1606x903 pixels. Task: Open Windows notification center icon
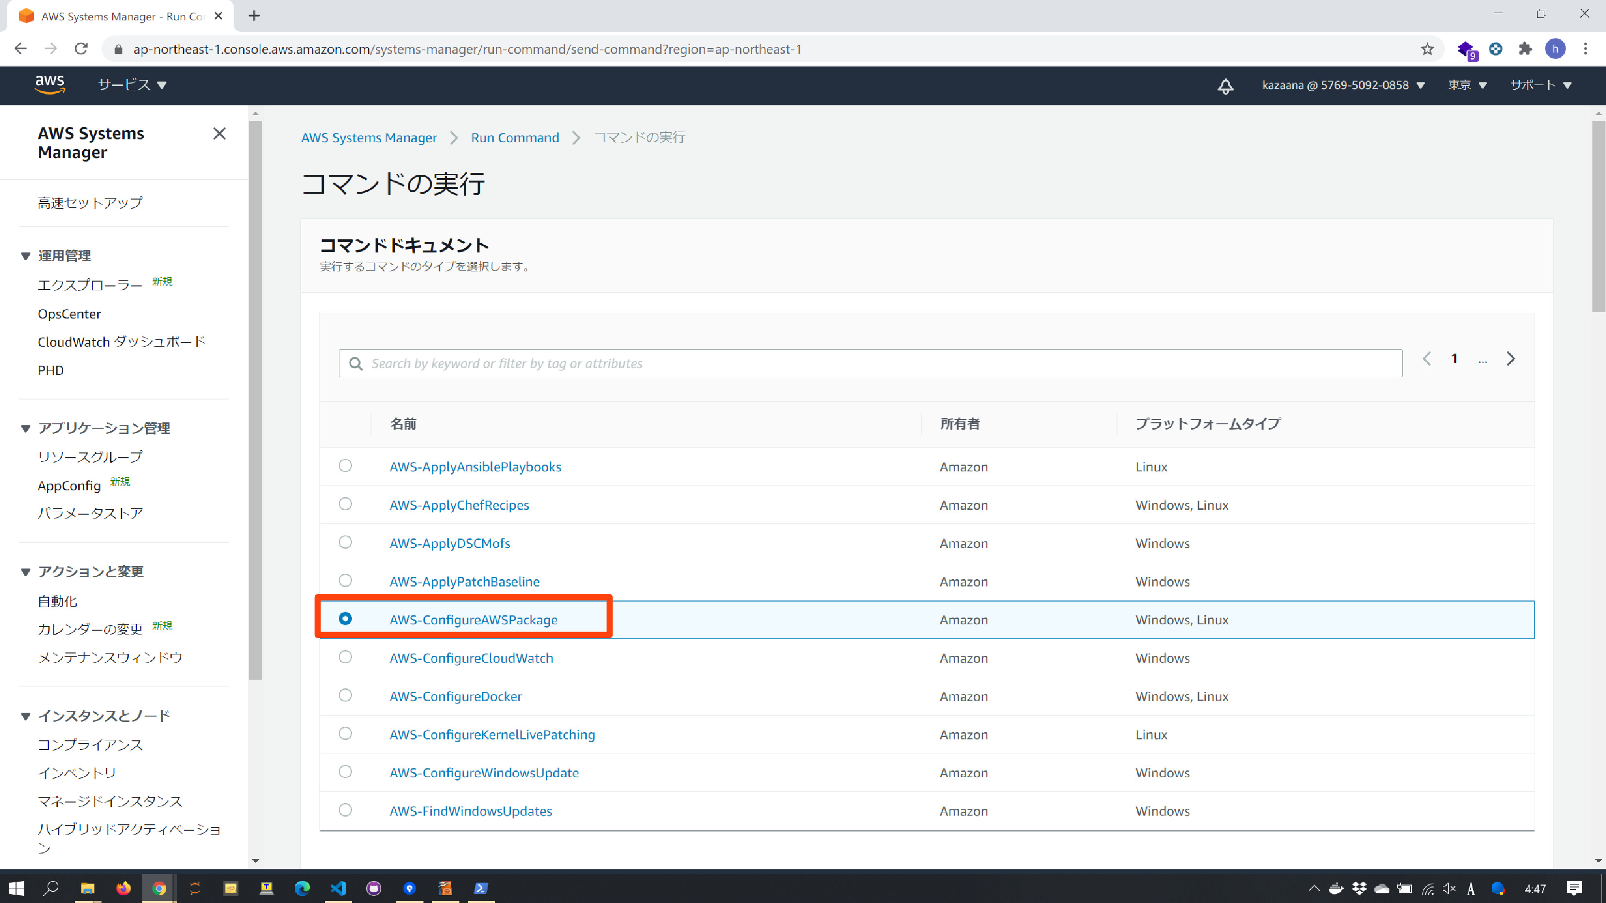(1574, 888)
